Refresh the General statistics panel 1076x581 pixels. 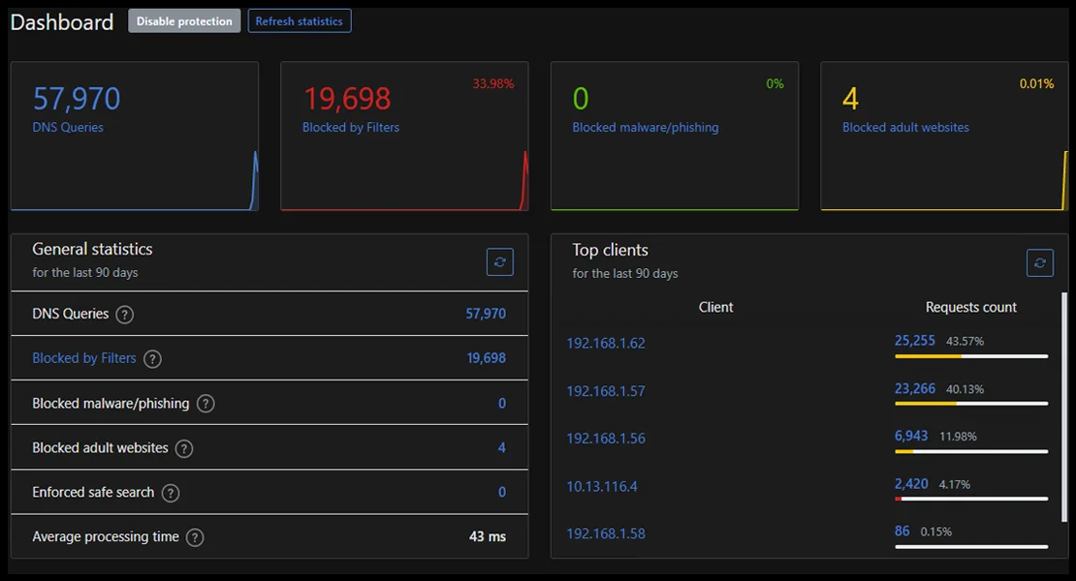pyautogui.click(x=500, y=261)
